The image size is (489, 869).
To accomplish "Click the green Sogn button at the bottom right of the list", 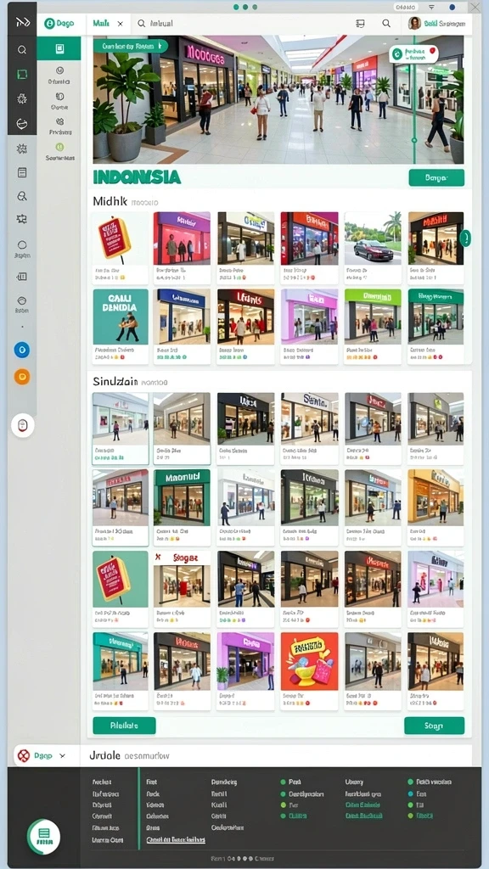I will [434, 726].
